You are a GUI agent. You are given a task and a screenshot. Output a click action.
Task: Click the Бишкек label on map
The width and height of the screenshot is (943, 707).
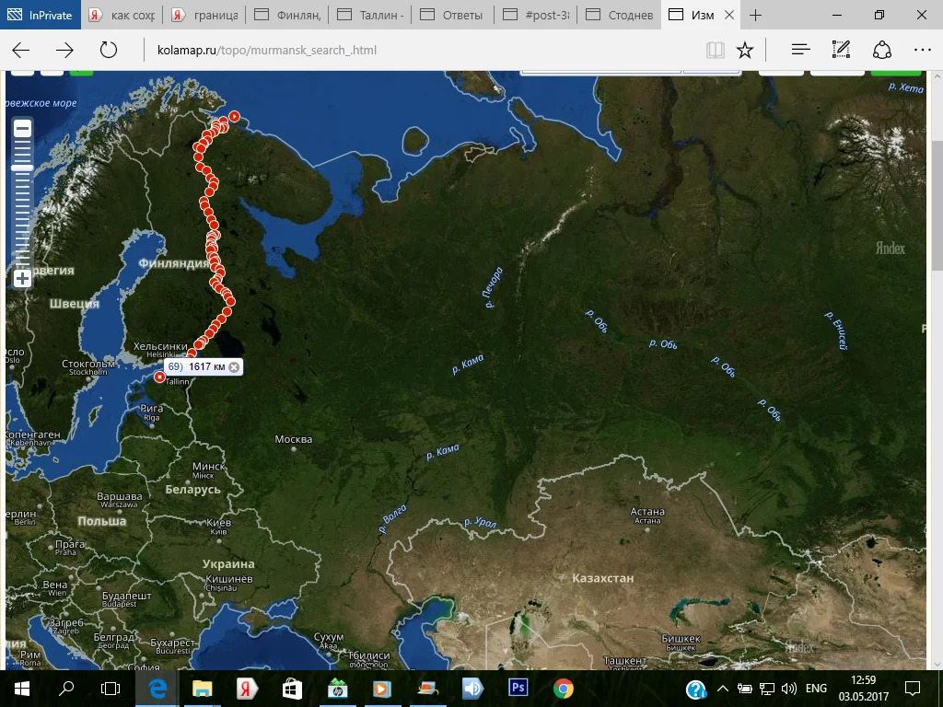coord(681,639)
